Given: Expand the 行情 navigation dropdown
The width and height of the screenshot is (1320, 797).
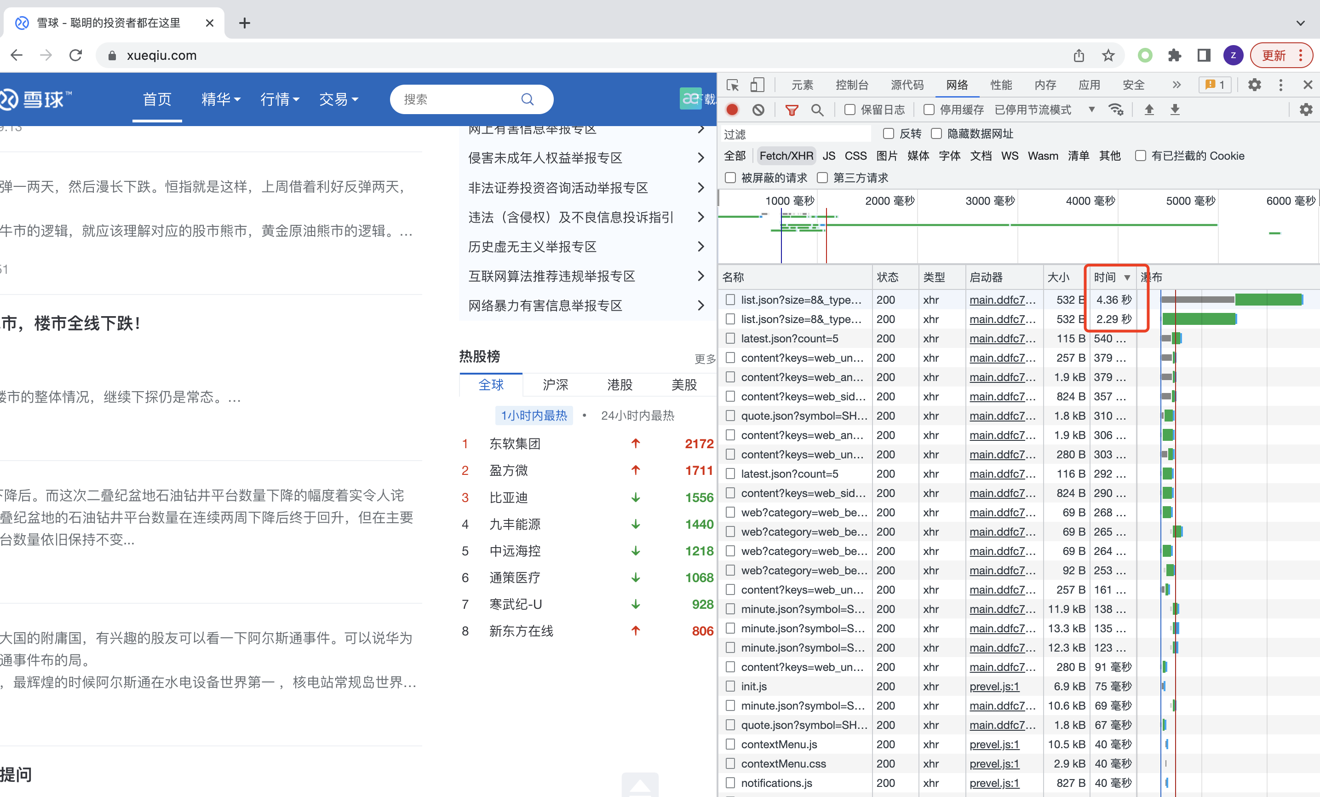Looking at the screenshot, I should (280, 99).
